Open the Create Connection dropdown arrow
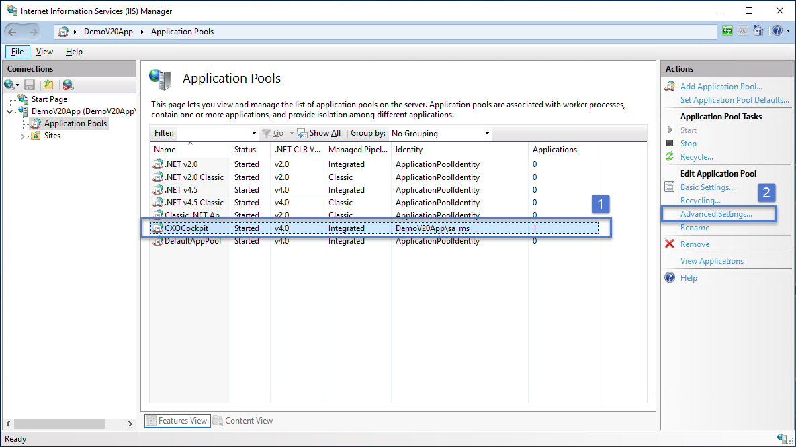Screen dimensions: 796x447 pyautogui.click(x=17, y=85)
